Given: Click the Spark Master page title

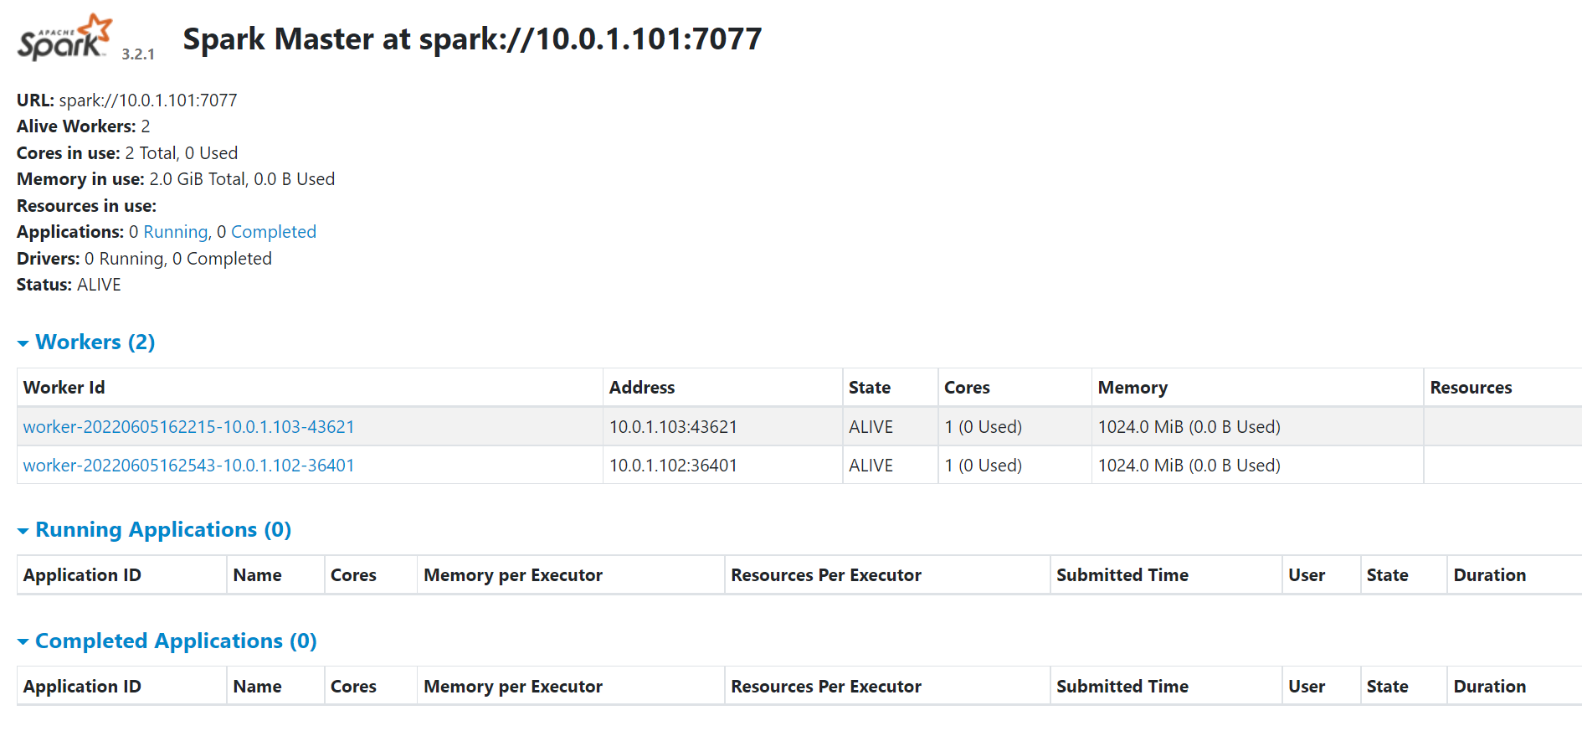Looking at the screenshot, I should point(472,39).
